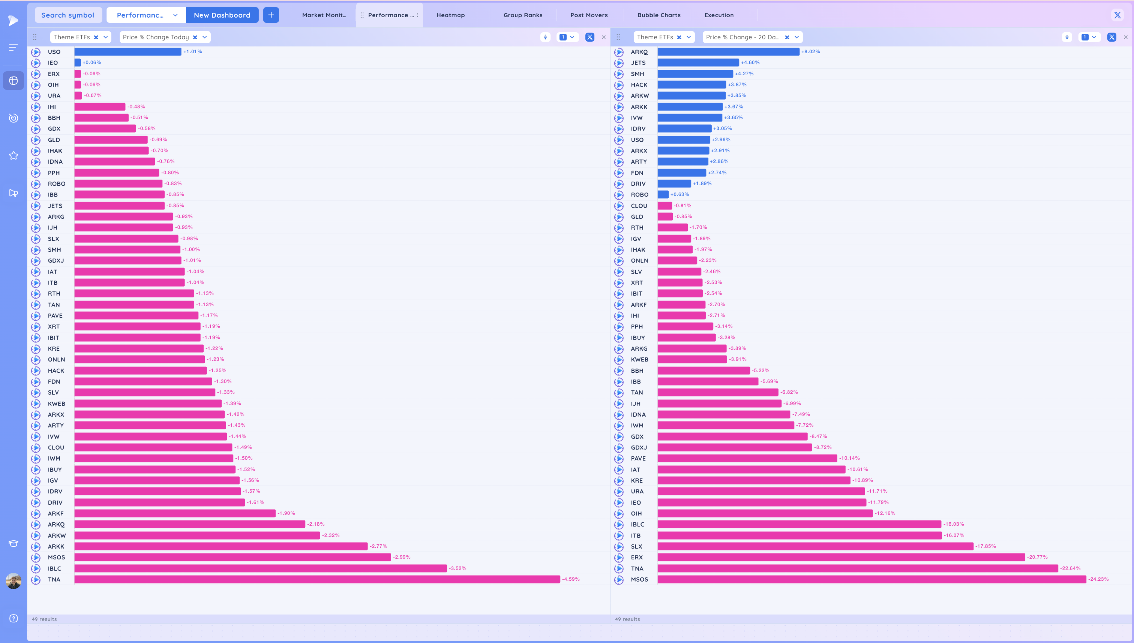Open the sidebar list menu icon
The image size is (1134, 643).
(13, 47)
